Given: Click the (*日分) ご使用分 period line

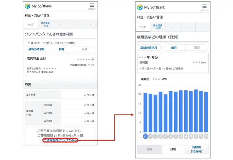Looking at the screenshot, I should pos(161,68).
